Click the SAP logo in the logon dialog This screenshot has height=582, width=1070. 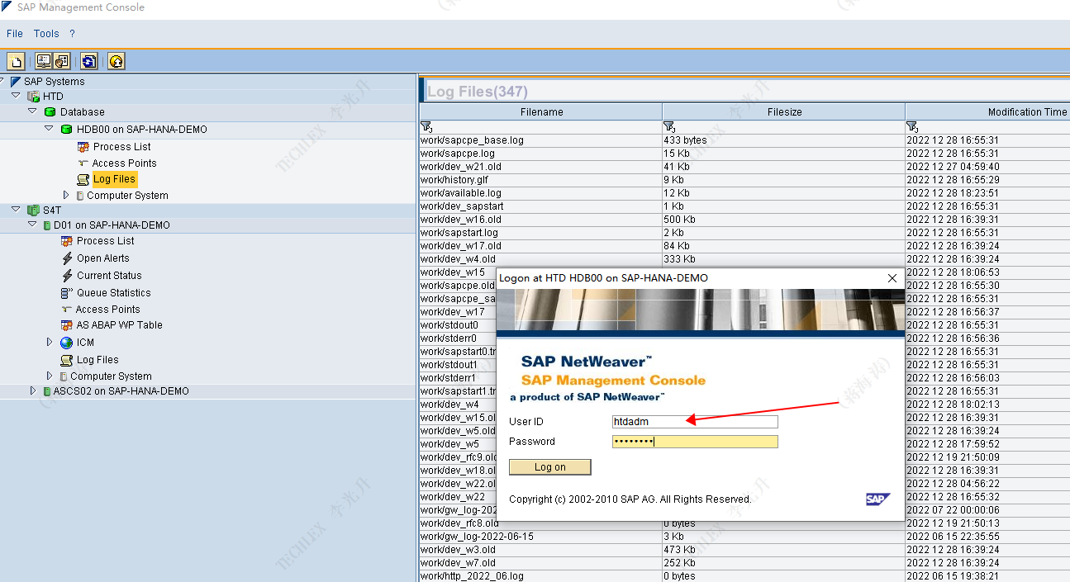(x=877, y=499)
